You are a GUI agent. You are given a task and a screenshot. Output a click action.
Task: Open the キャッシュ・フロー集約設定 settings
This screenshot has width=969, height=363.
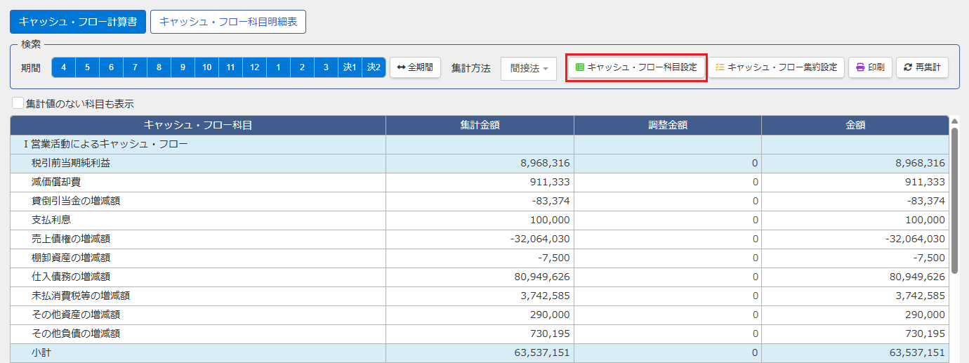coord(776,67)
